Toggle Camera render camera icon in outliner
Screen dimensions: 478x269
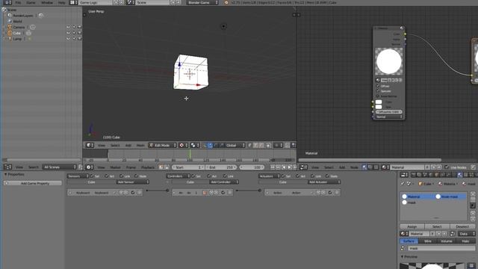click(x=80, y=27)
